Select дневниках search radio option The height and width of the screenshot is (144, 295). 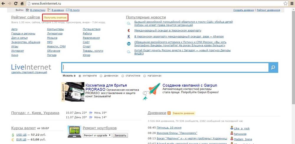(101, 76)
